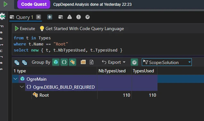This screenshot has height=121, width=204.
Task: Collapse all result rows icon
Action: pos(17,62)
